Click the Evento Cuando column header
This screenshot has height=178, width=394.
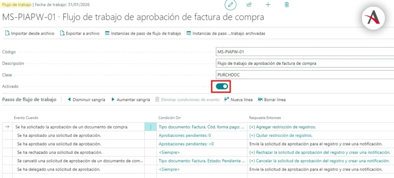(26, 118)
